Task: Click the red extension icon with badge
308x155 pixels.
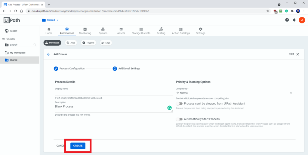Action: pos(275,11)
